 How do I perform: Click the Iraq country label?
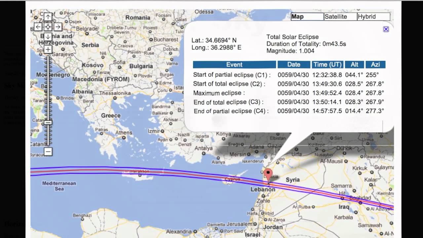[x=344, y=207]
